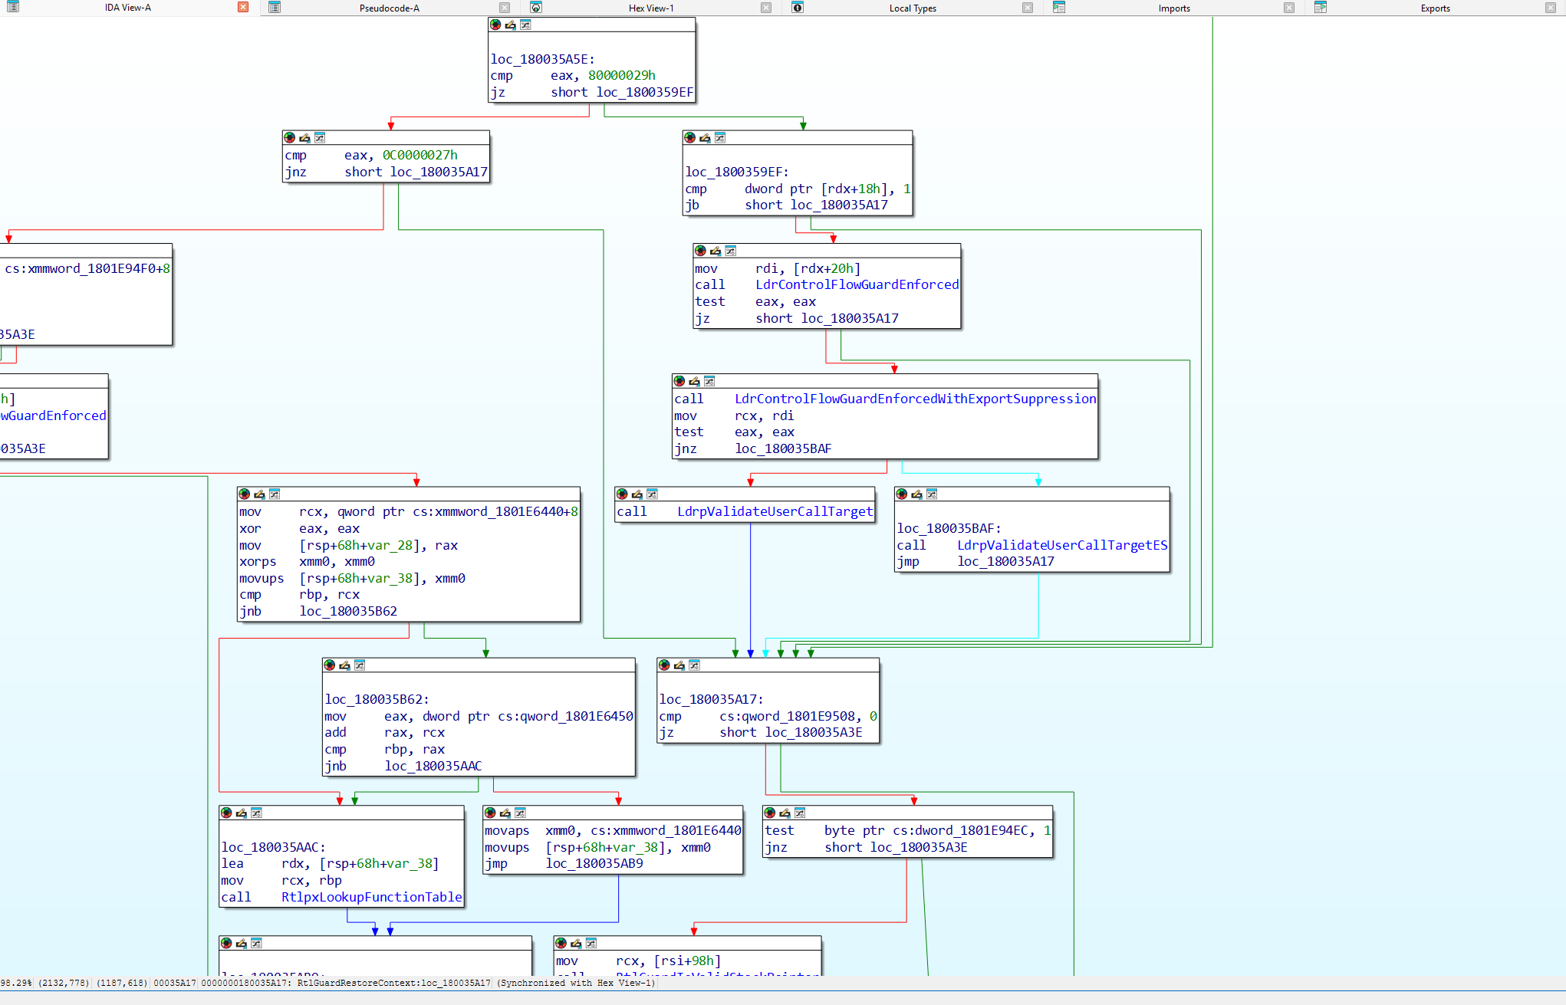Click the group nodes icon on loc_180035A5E node
Screen dimensions: 1566x1005
tap(525, 25)
